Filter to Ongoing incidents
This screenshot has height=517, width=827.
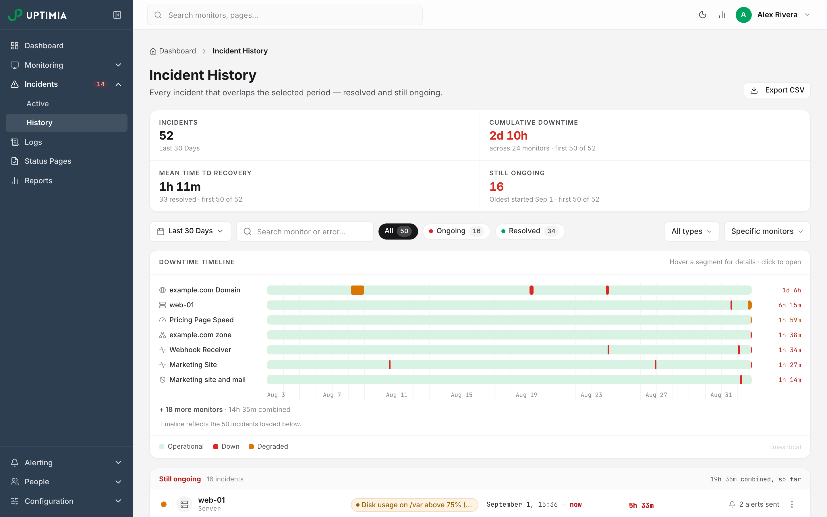click(456, 231)
